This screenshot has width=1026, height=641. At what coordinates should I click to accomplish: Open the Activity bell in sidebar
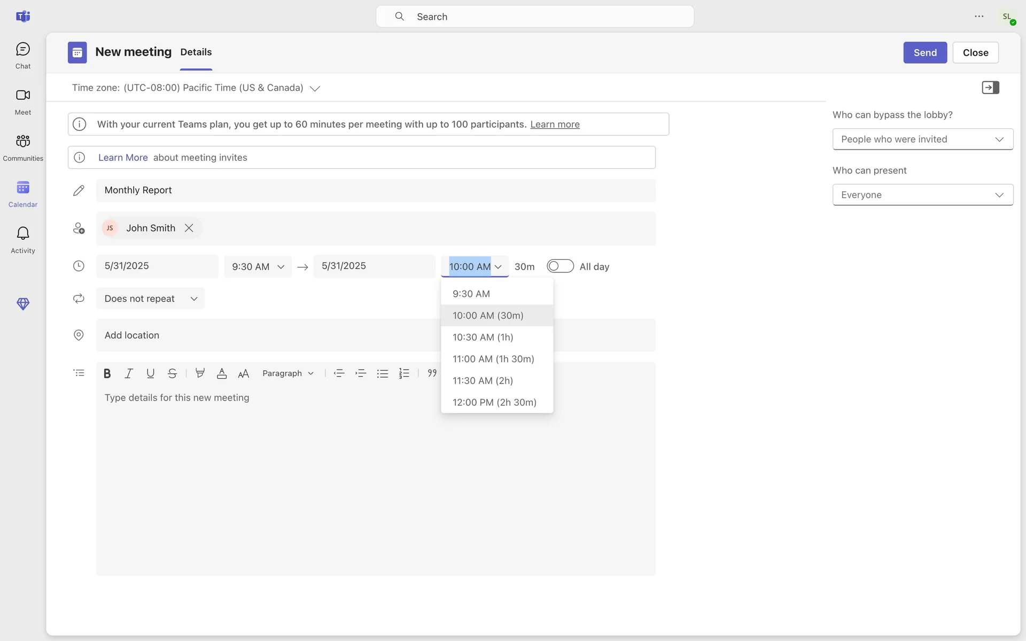click(22, 239)
